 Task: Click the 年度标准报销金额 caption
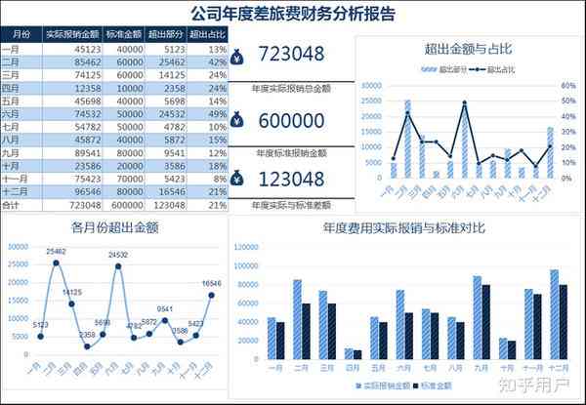[292, 153]
